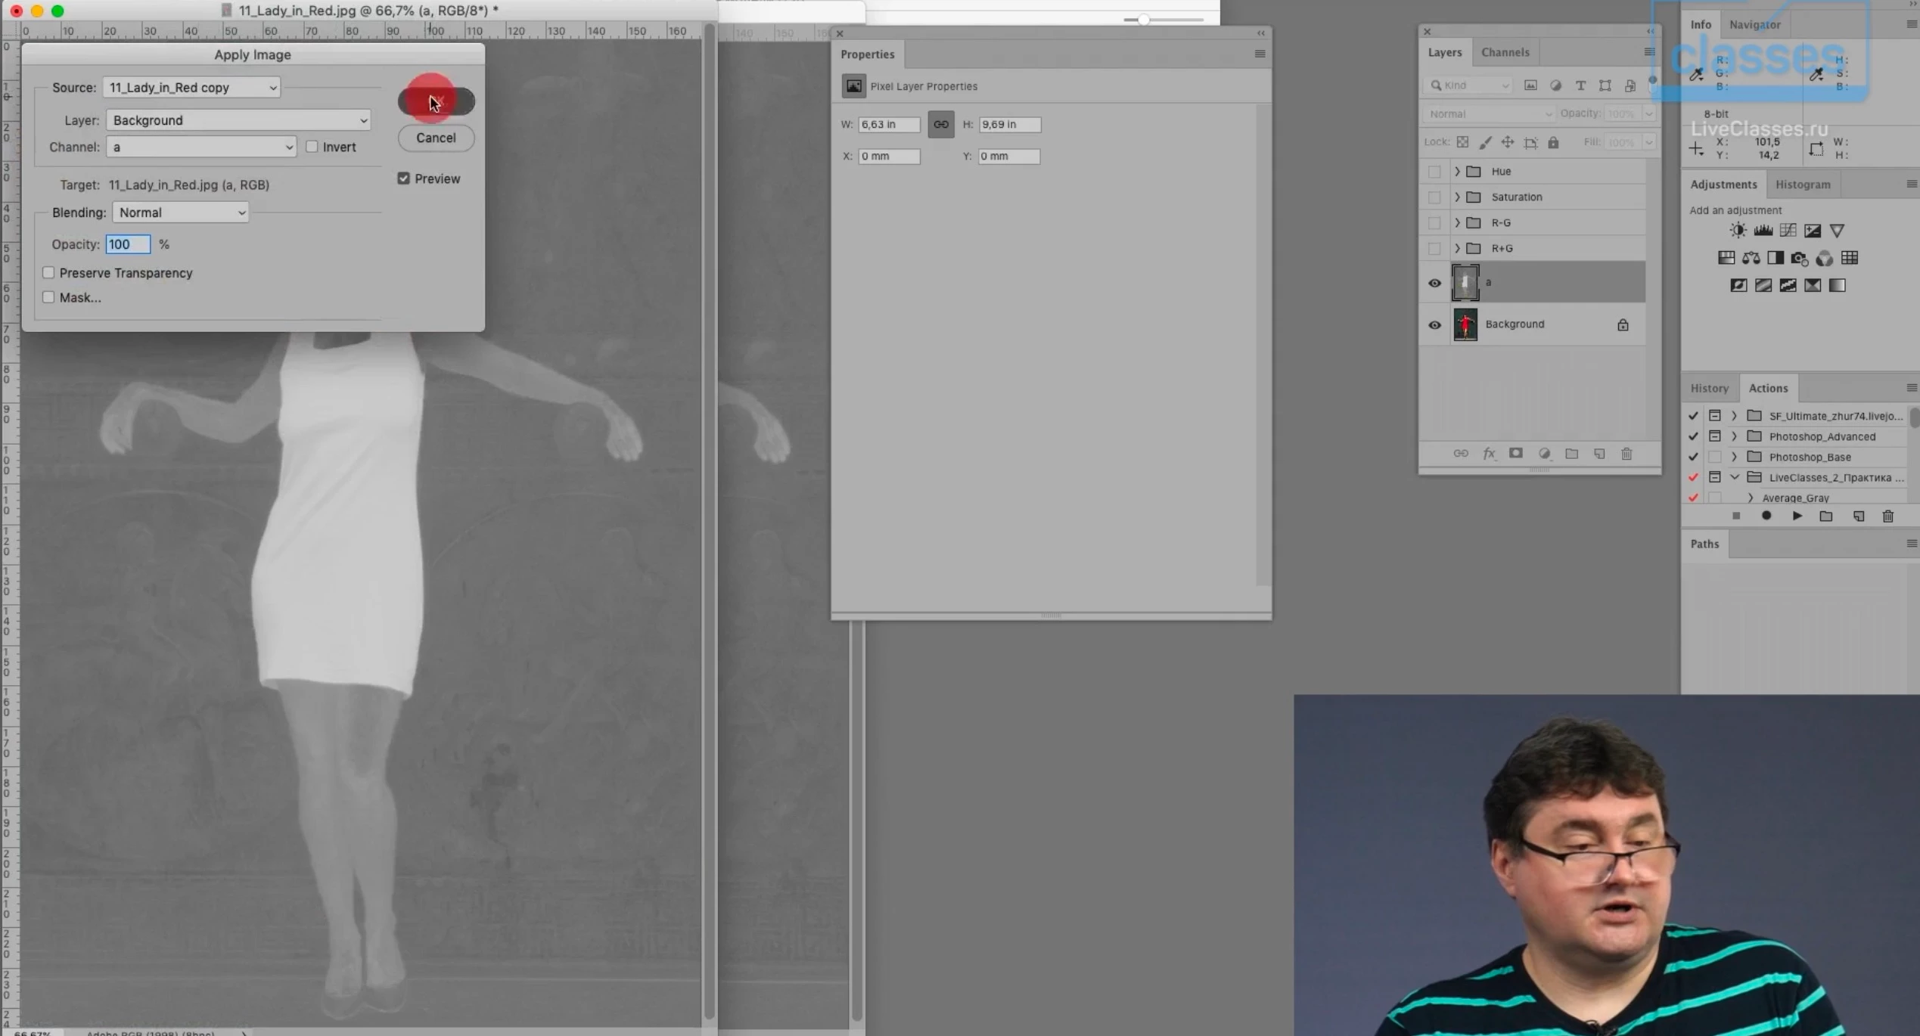Click the Opacity input field
This screenshot has height=1036, width=1920.
[128, 244]
